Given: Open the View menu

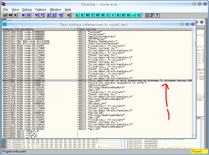Looking at the screenshot, I should tap(15, 9).
